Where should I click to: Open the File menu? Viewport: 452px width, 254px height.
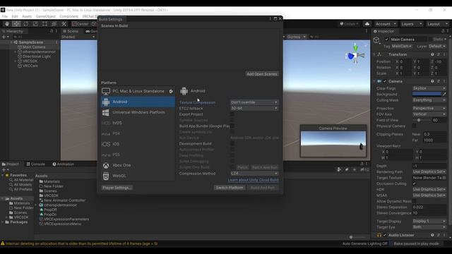pyautogui.click(x=5, y=16)
